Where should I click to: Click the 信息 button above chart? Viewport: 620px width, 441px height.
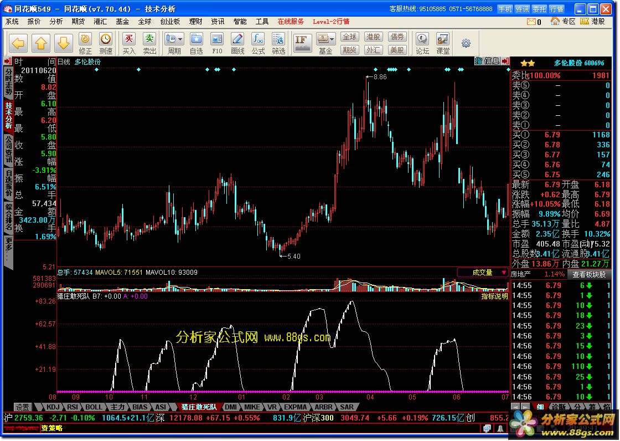(x=492, y=61)
